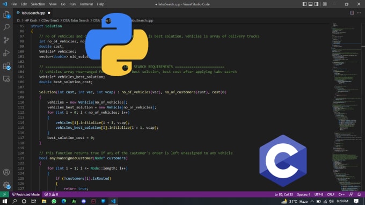This screenshot has height=205, width=365.
Task: Click the feedback icon in status bar
Action: point(351,194)
